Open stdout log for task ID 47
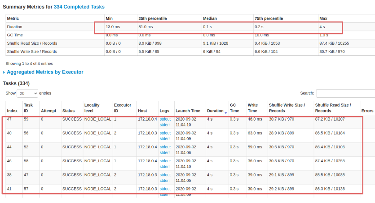 [165, 175]
